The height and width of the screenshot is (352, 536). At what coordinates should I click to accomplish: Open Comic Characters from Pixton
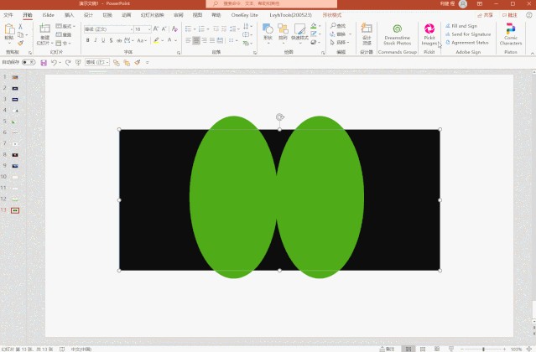[510, 34]
